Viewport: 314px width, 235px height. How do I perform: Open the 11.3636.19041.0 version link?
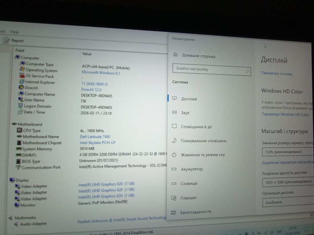tap(95, 84)
